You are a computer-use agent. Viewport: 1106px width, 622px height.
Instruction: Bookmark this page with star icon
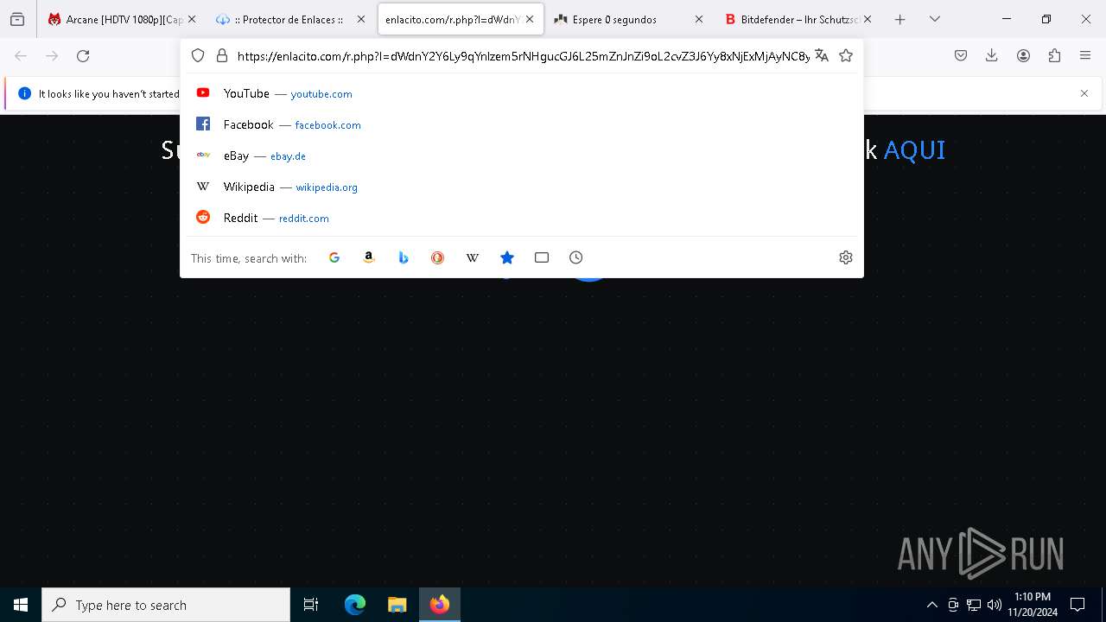[846, 55]
